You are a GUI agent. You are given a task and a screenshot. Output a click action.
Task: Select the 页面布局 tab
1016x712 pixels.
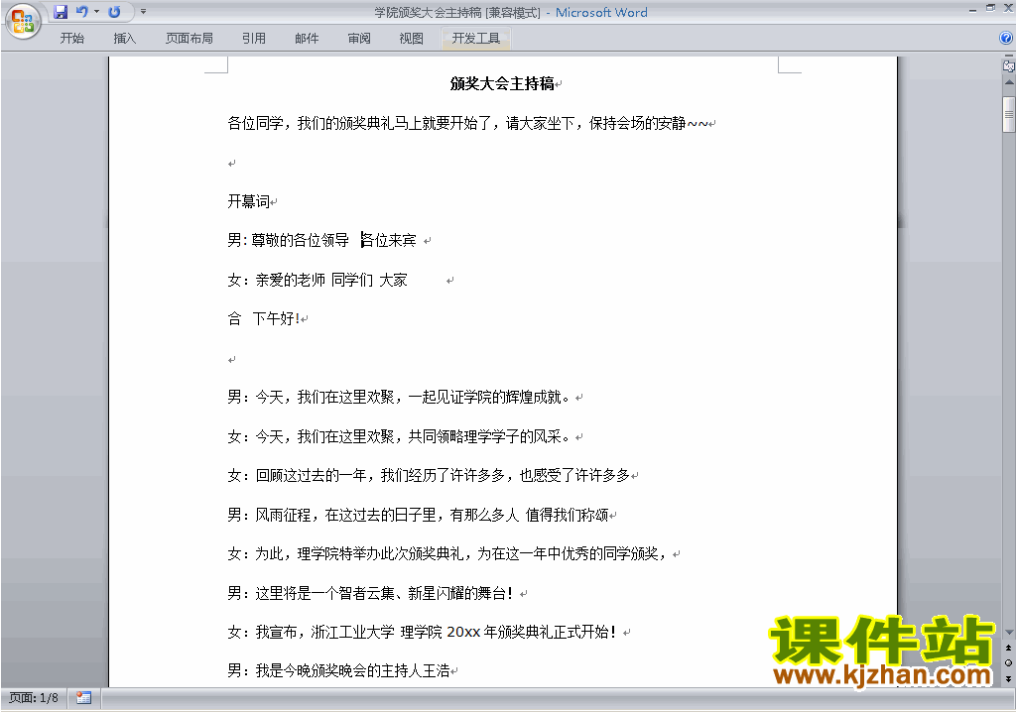(190, 39)
